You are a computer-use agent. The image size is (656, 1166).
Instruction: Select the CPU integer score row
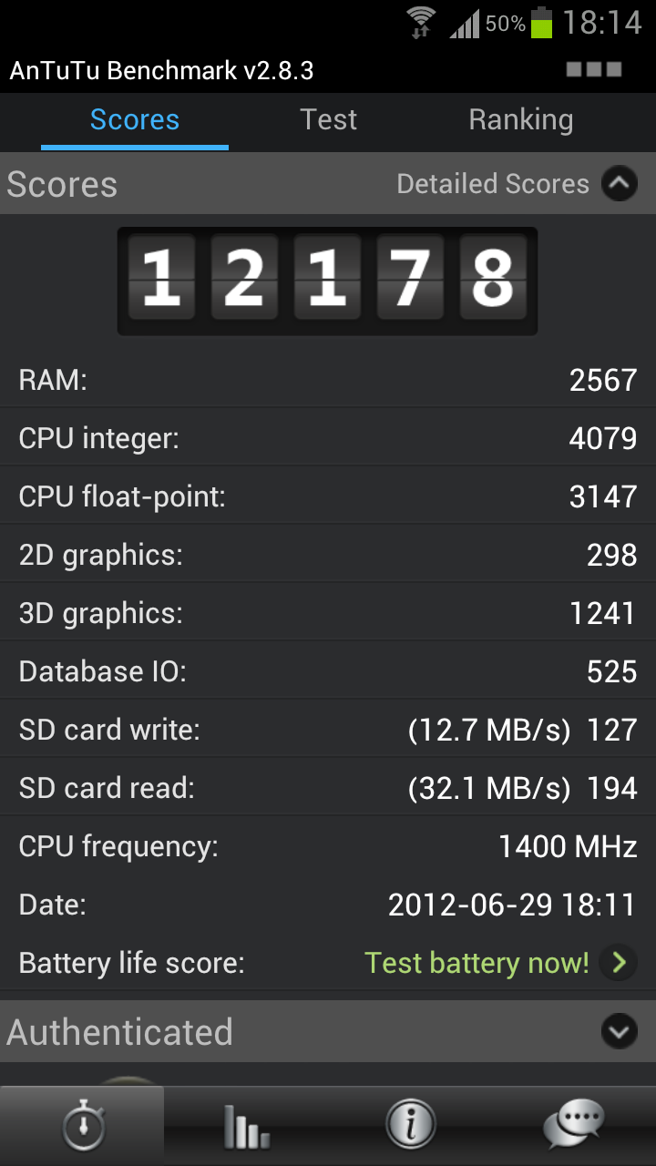pyautogui.click(x=328, y=438)
